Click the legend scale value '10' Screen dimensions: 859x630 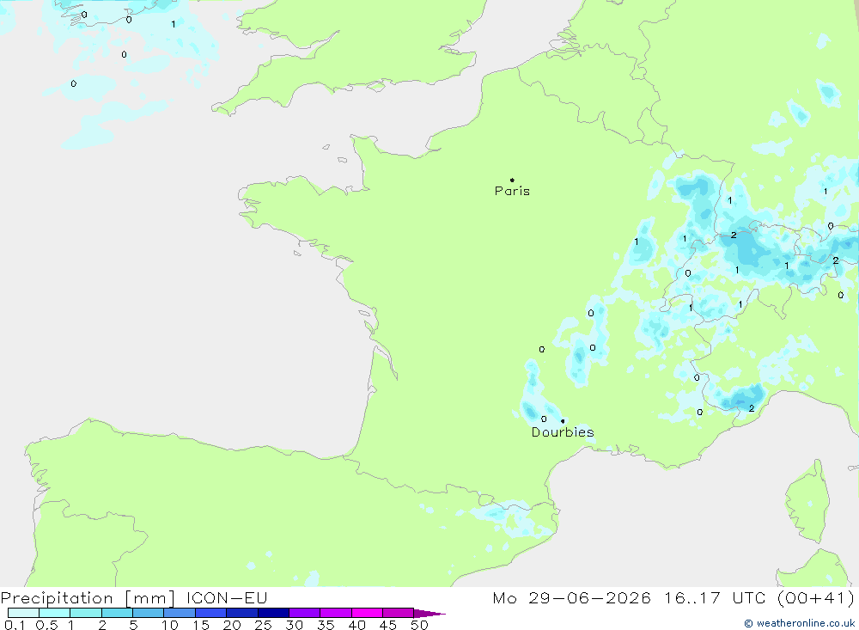pos(170,625)
